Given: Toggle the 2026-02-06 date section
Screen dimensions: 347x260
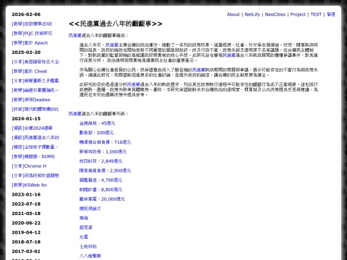Looking at the screenshot, I should pyautogui.click(x=26, y=14).
